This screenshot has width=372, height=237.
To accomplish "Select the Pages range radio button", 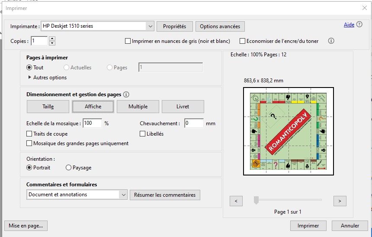I will coord(109,68).
